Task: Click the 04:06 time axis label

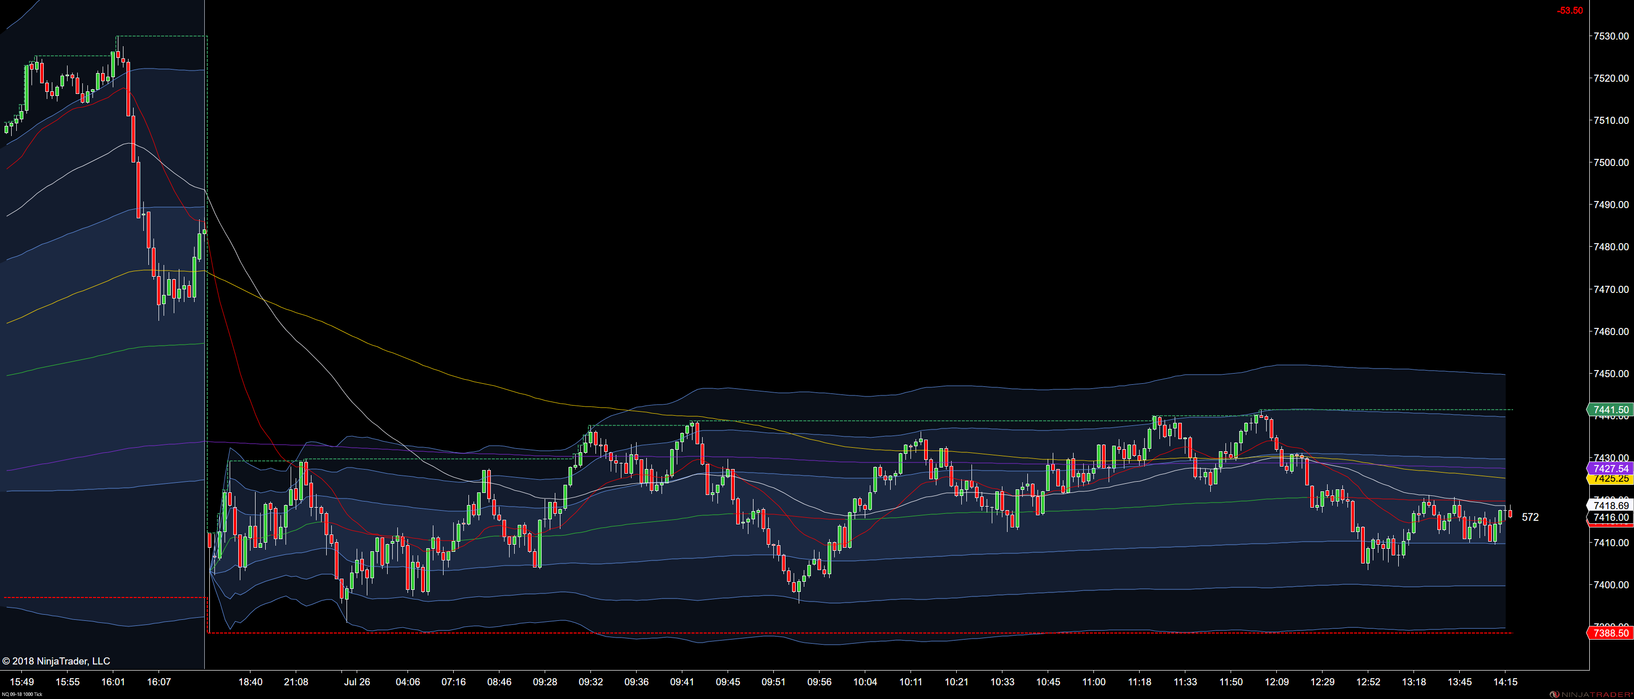Action: [x=407, y=682]
